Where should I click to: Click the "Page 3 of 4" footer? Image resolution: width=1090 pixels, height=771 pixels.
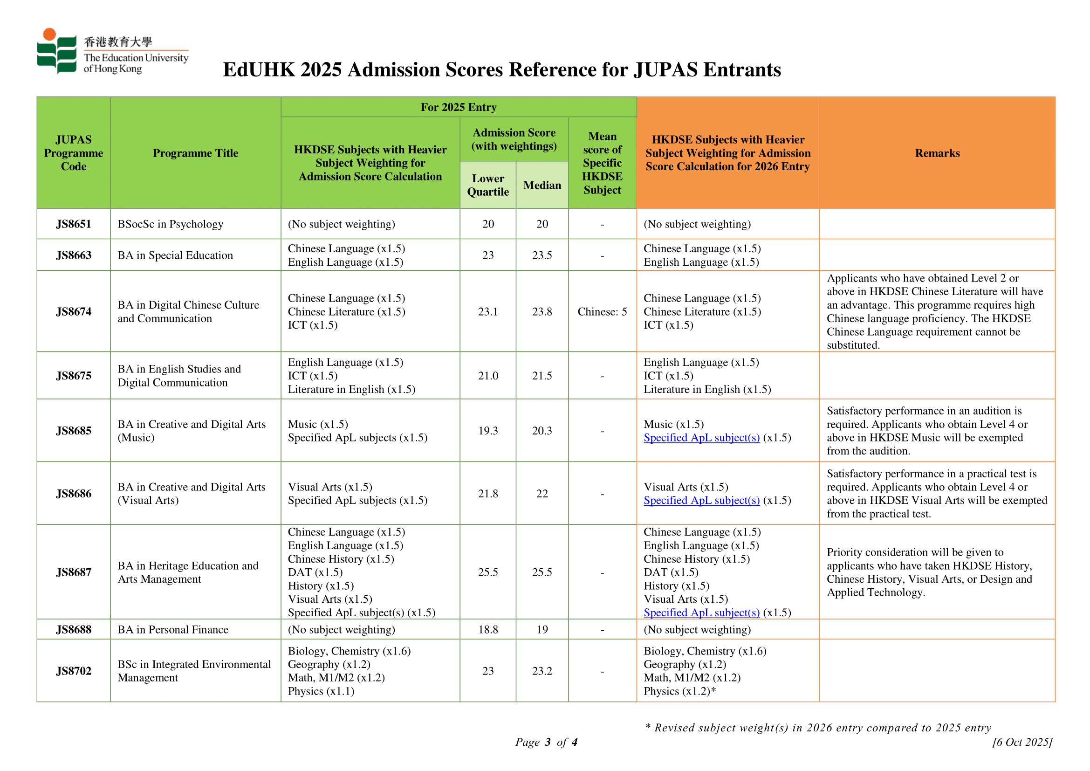tap(547, 742)
